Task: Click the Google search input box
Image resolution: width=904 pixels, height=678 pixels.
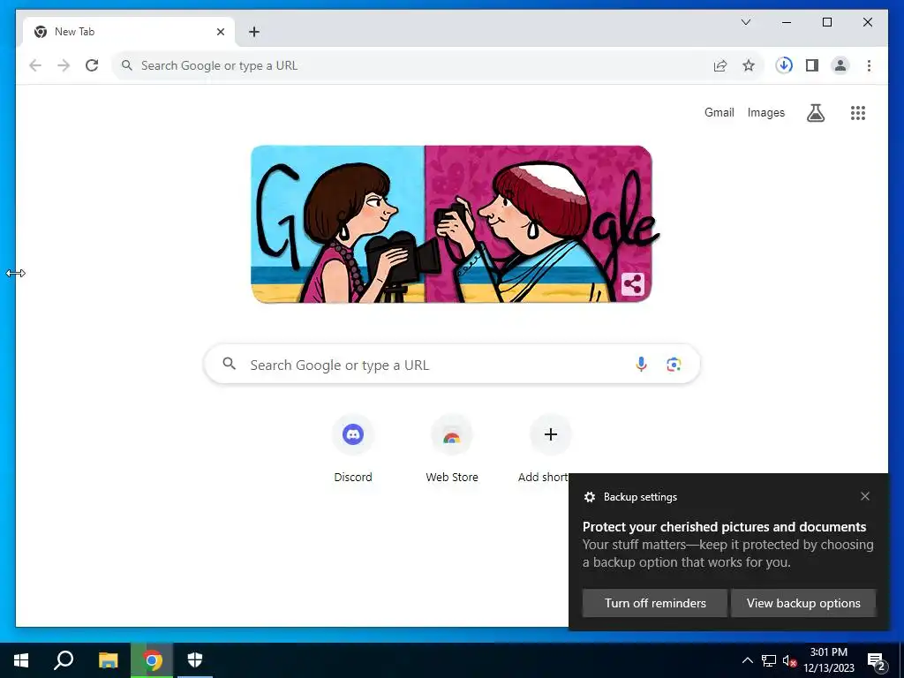Action: pos(452,365)
